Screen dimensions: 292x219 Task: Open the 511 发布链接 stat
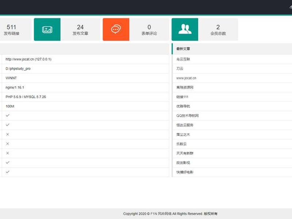[x=12, y=30]
